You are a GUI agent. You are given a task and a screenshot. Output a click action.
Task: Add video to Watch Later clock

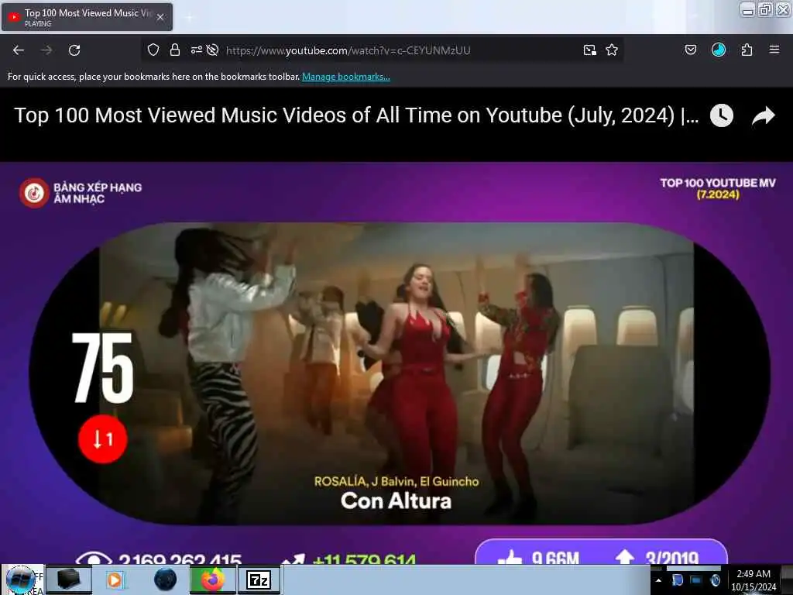coord(722,116)
